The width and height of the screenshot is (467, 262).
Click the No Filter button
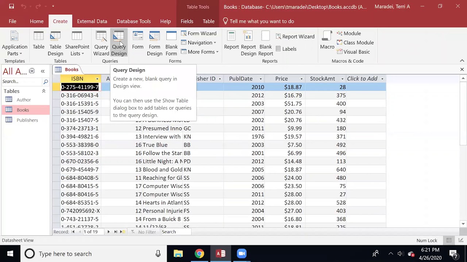click(143, 232)
